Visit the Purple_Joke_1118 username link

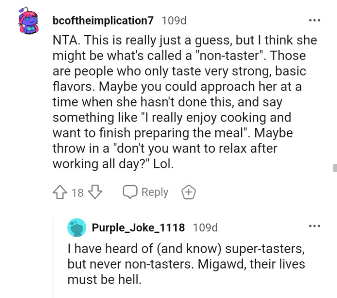[x=139, y=227]
